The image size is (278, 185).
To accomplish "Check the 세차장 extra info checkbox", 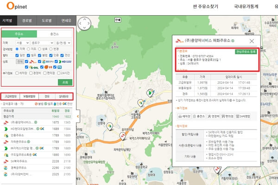I will click(x=17, y=73).
